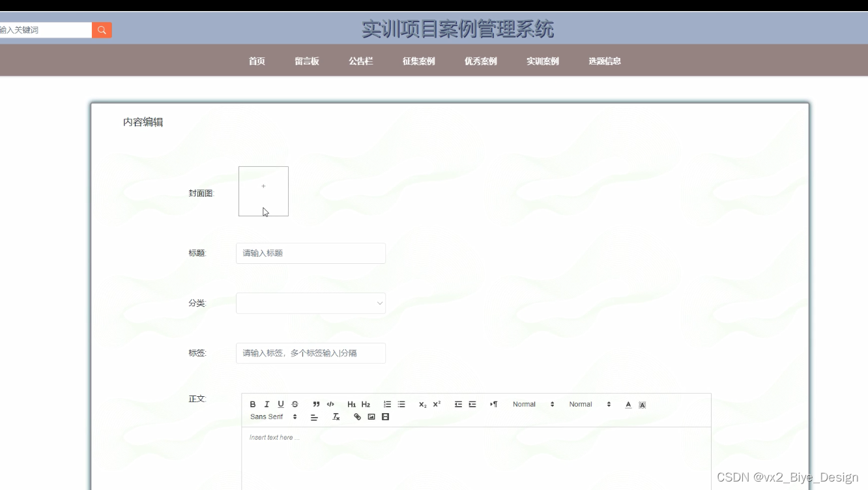Click into the editor area with 'Insert text here'
Image resolution: width=868 pixels, height=490 pixels.
(x=476, y=458)
